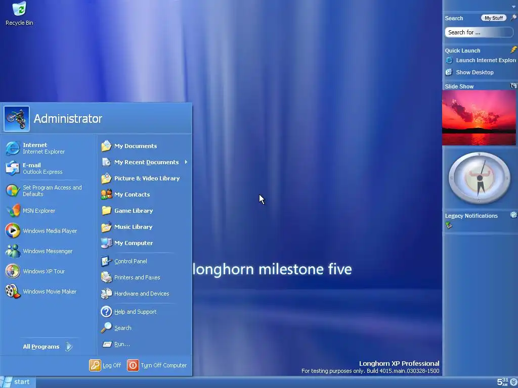Click Turn Off Computer button

pyautogui.click(x=157, y=365)
